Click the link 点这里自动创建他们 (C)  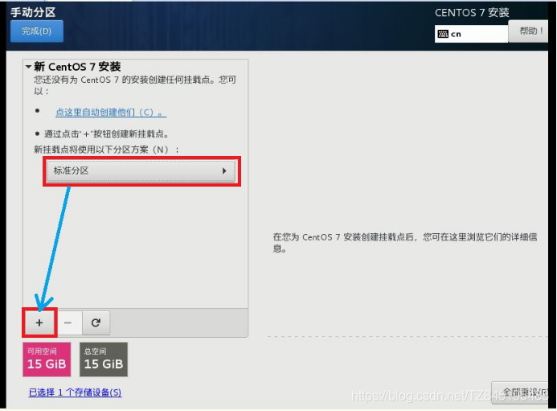pos(111,113)
